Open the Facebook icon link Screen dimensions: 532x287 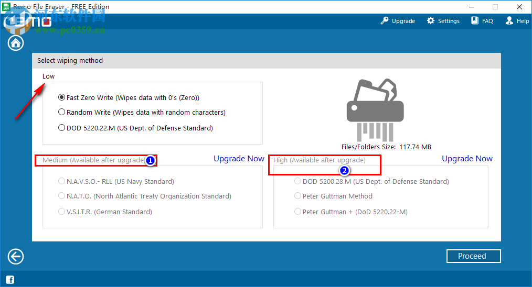point(10,280)
